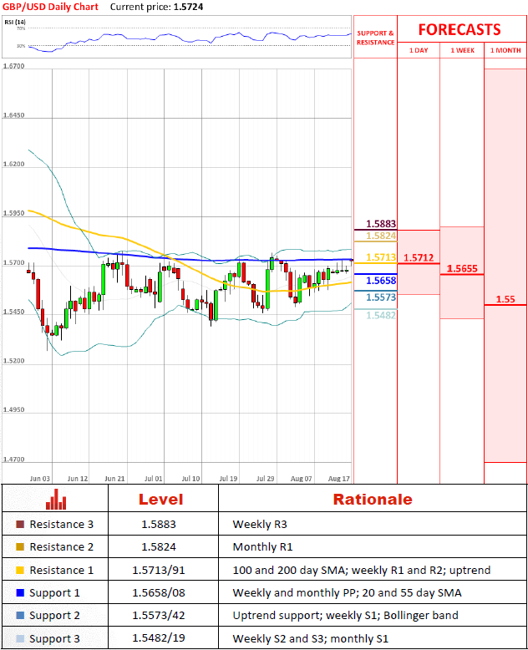Click the GBP/USD Daily Chart title
This screenshot has height=650, width=528.
pos(51,7)
